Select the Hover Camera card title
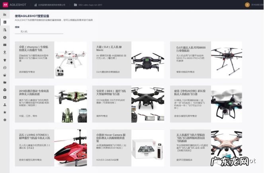The width and height of the screenshot is (264, 173). click(111, 138)
